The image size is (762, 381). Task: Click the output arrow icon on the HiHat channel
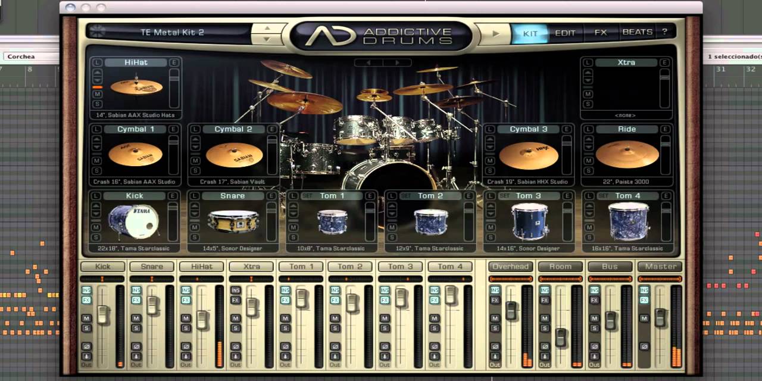click(x=186, y=356)
